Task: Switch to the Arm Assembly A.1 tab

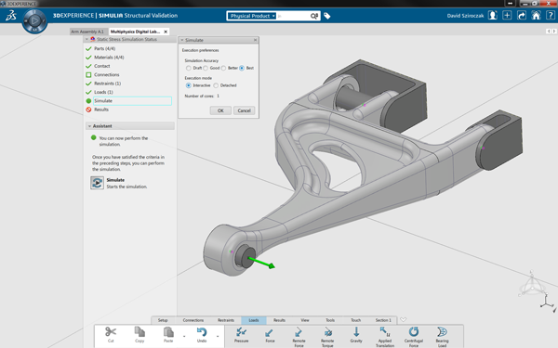Action: [87, 32]
